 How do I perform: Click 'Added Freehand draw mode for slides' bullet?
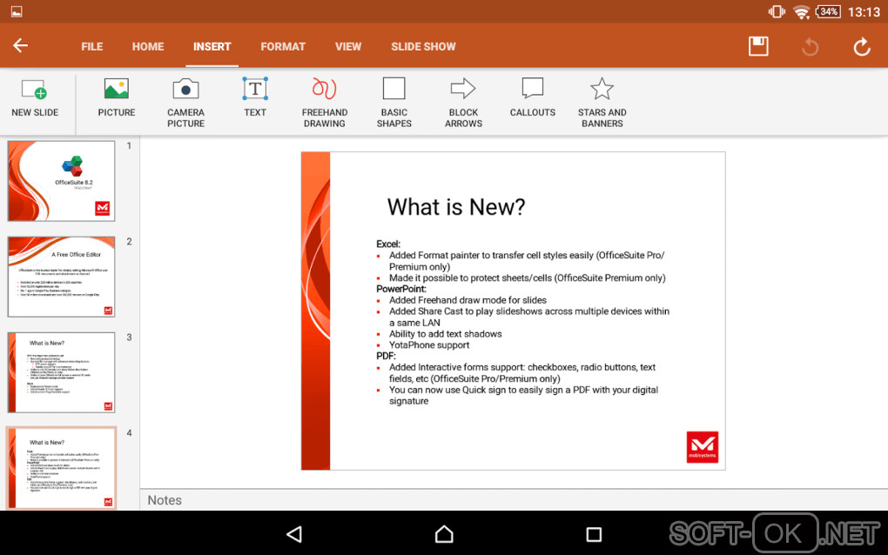pyautogui.click(x=468, y=300)
